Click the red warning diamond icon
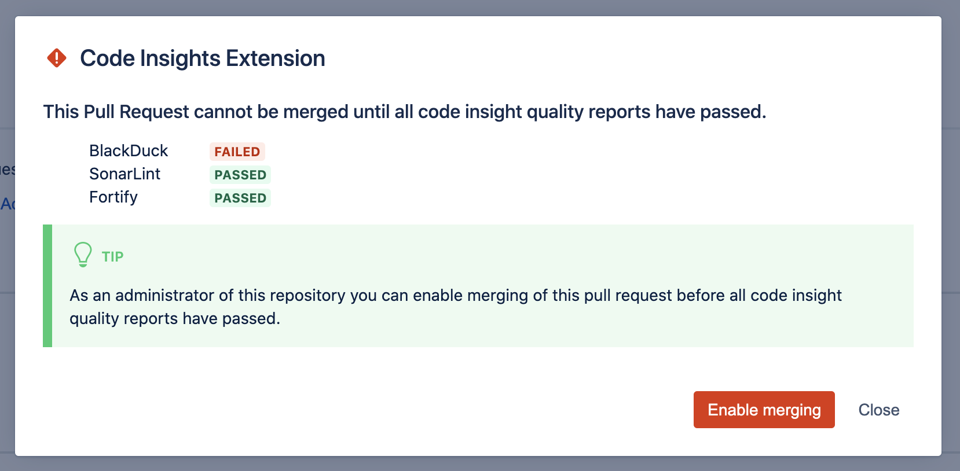Image resolution: width=960 pixels, height=471 pixels. pyautogui.click(x=57, y=58)
